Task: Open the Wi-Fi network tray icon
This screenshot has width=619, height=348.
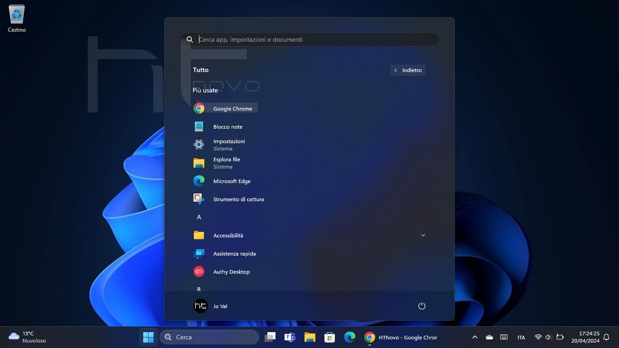Action: tap(538, 337)
